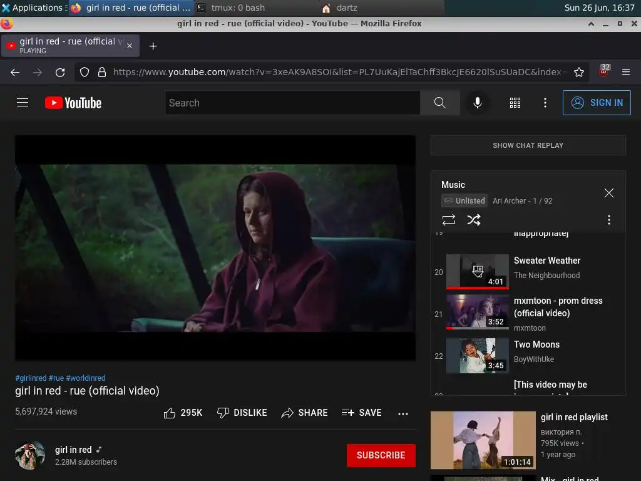
Task: Click the date and time clock
Action: (599, 8)
